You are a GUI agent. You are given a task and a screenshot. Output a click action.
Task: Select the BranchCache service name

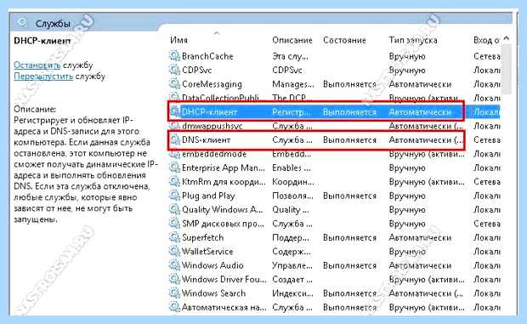click(x=207, y=56)
